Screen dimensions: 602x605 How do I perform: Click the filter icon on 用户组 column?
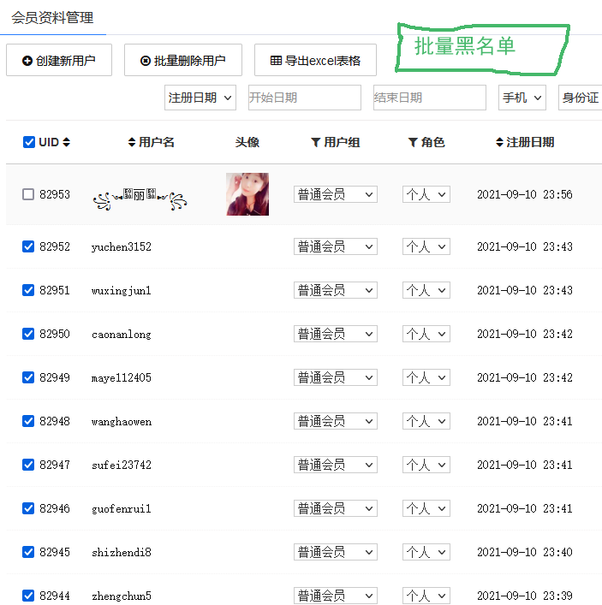(x=315, y=142)
